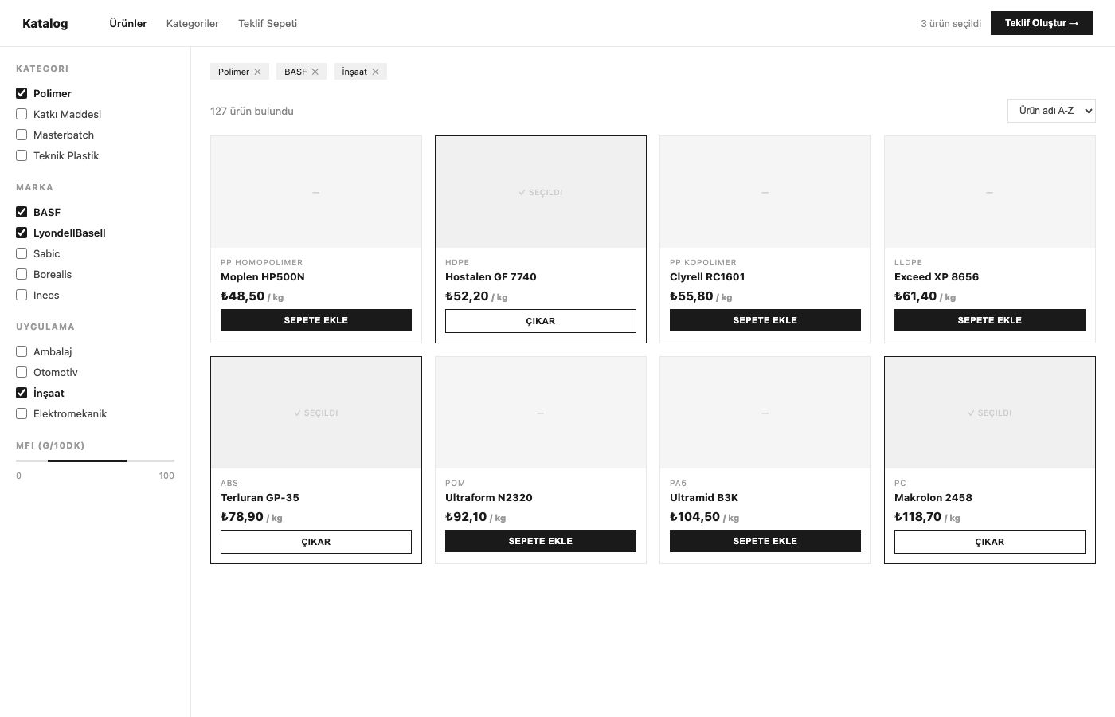Click the Hostalen GF 7740 product name
Viewport: 1115px width, 717px height.
(x=491, y=277)
